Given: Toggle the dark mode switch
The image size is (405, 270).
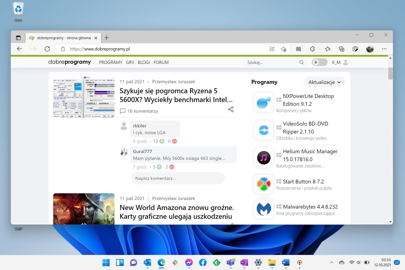Looking at the screenshot, I should [319, 62].
